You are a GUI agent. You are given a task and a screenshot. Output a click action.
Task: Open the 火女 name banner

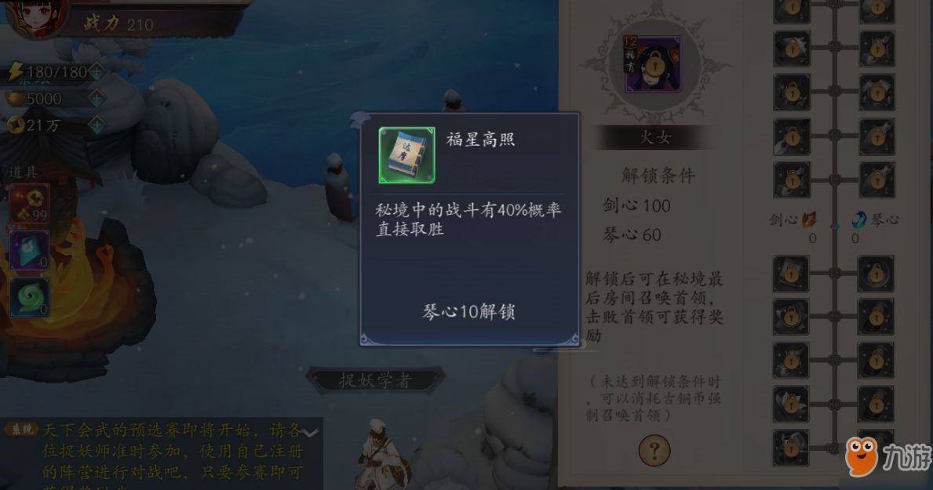[x=654, y=137]
